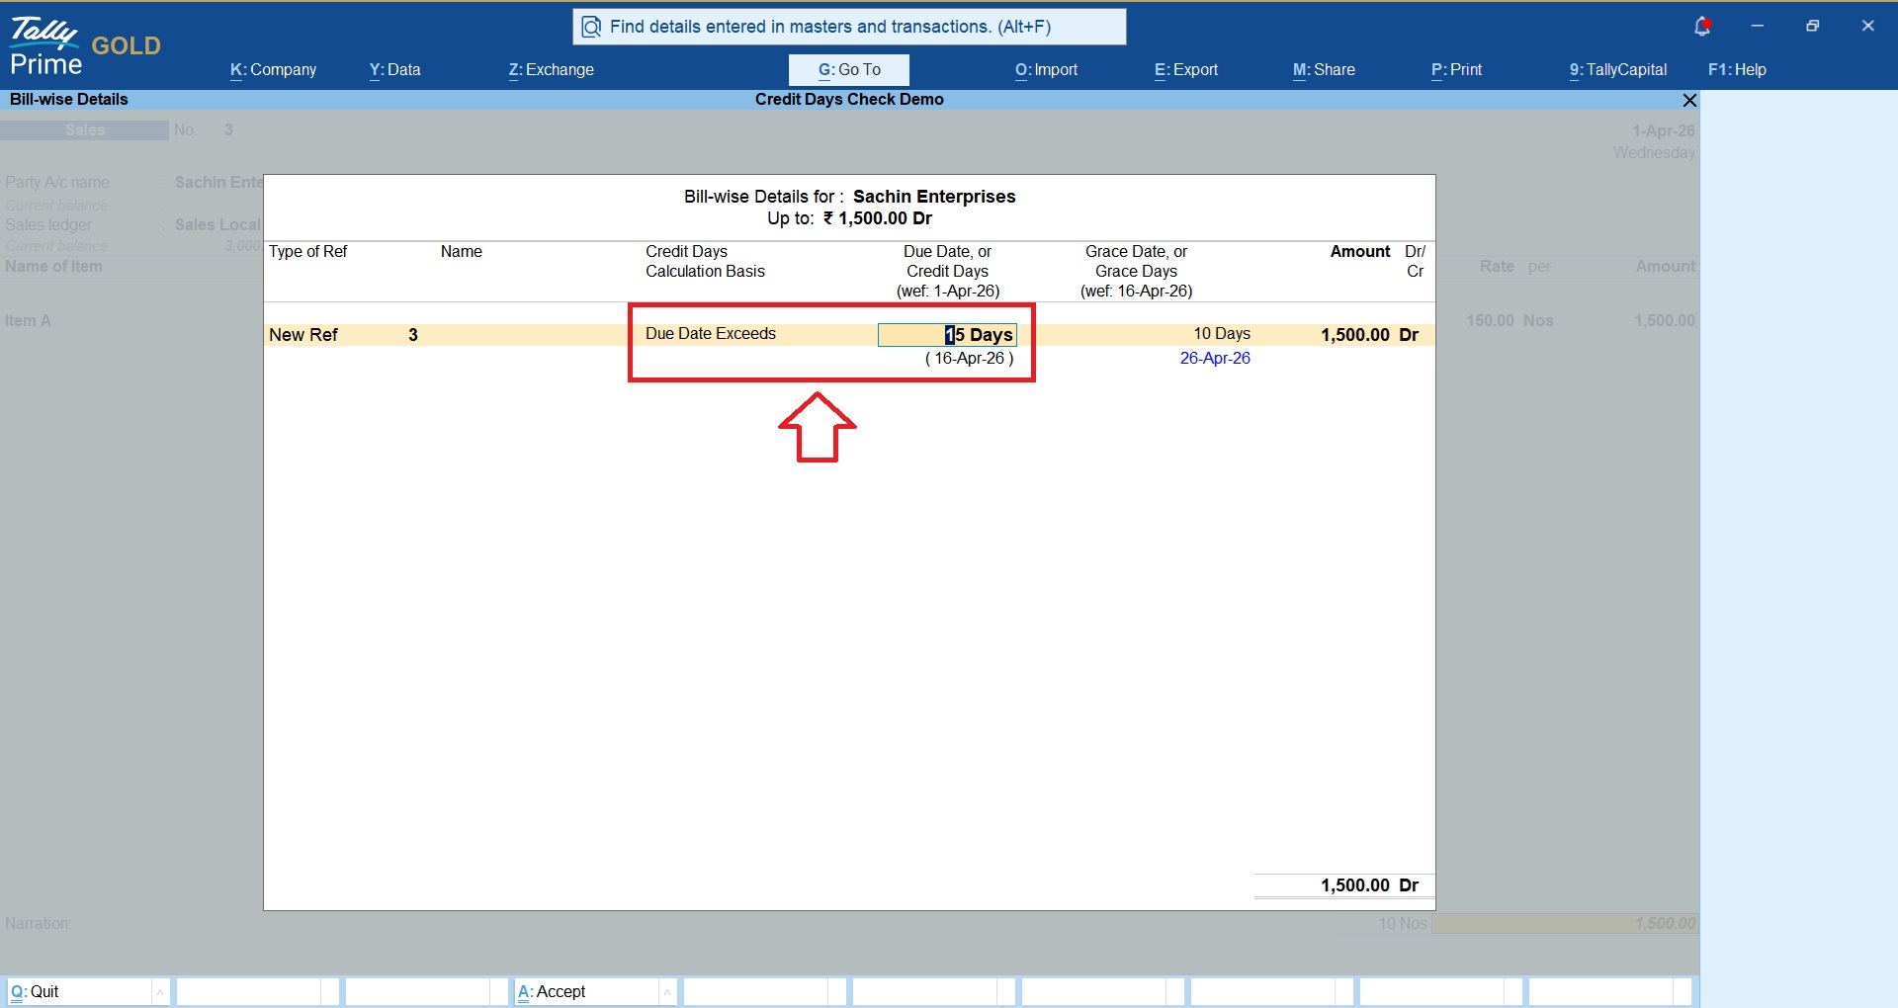Click the Sachin Enterprises heading text

click(934, 197)
